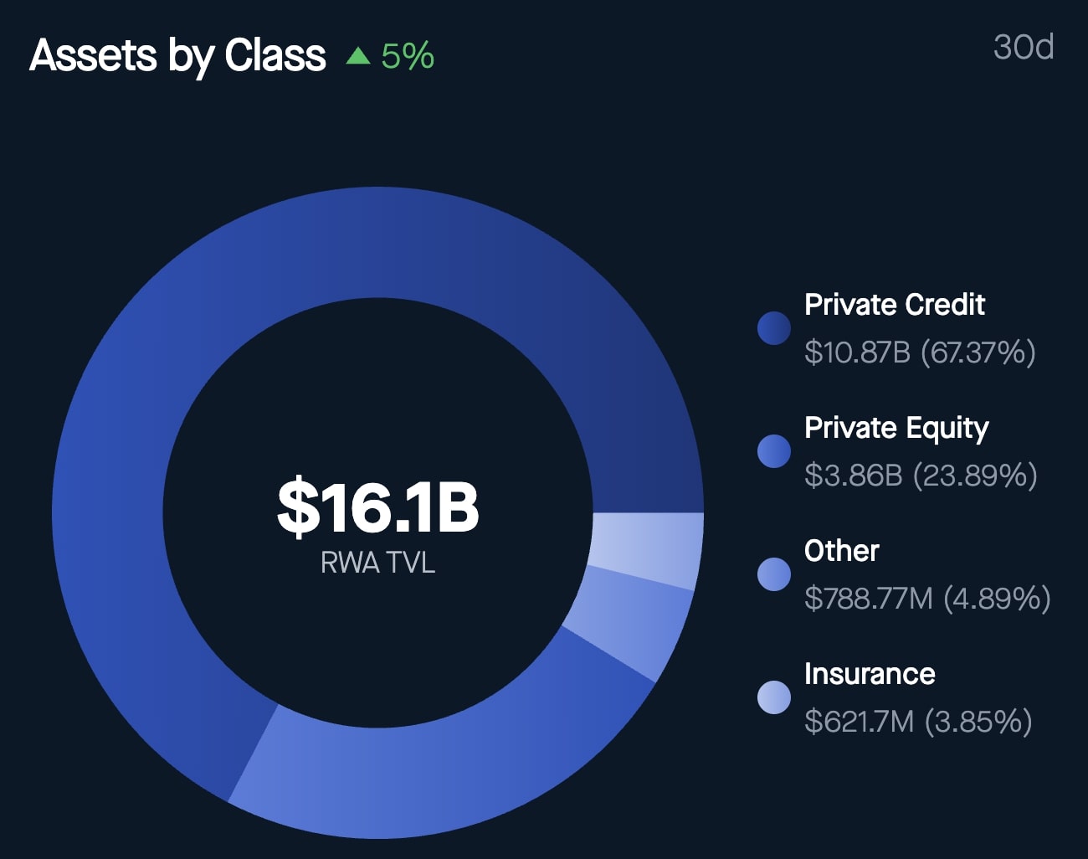
Task: Click the Private Credit legend color dot
Action: point(773,328)
